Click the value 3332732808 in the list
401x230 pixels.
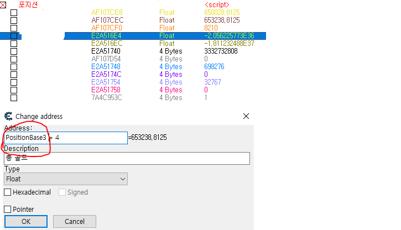221,51
